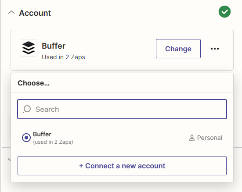Click the Account section heading

35,13
